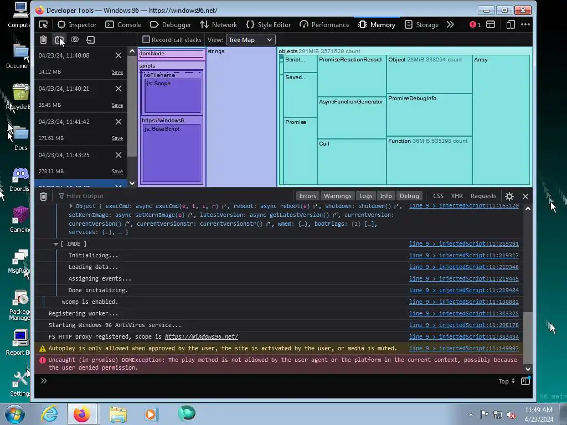Open the Windows Start button
The width and height of the screenshot is (567, 425).
click(15, 414)
